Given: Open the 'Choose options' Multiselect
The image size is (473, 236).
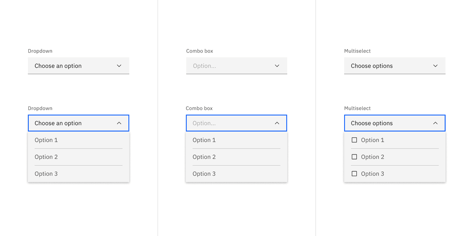Looking at the screenshot, I should (x=394, y=66).
